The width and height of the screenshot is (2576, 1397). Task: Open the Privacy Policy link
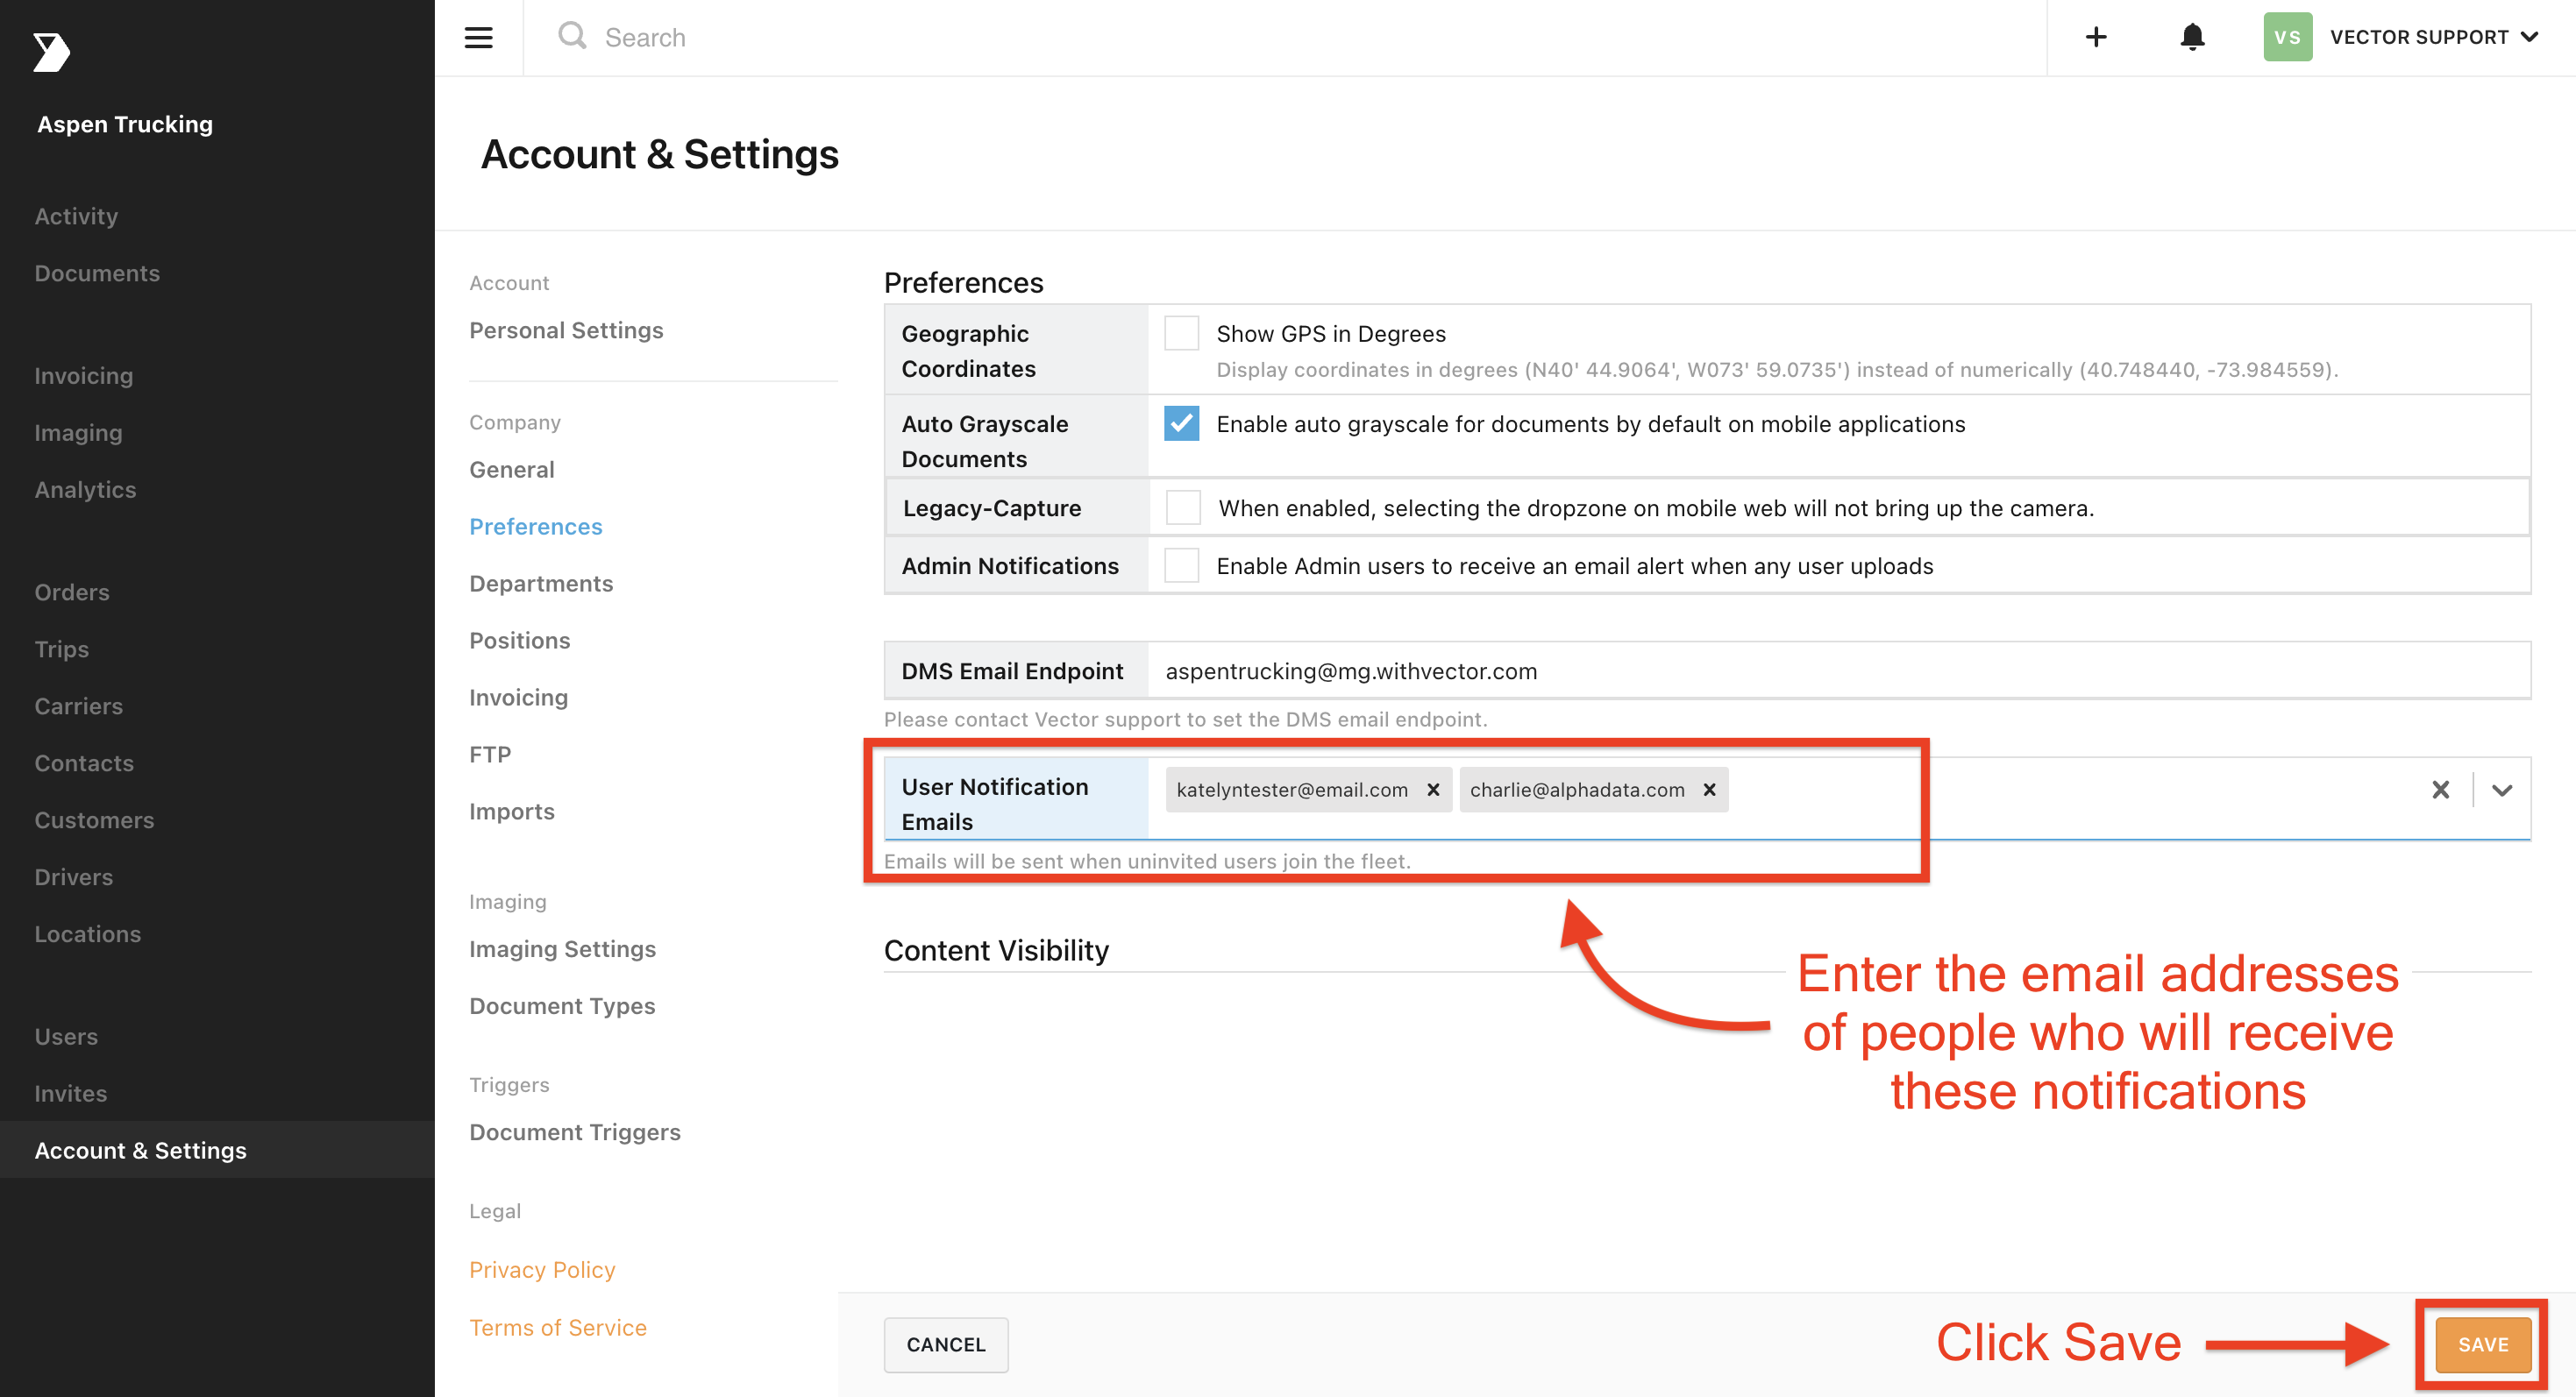[x=542, y=1269]
